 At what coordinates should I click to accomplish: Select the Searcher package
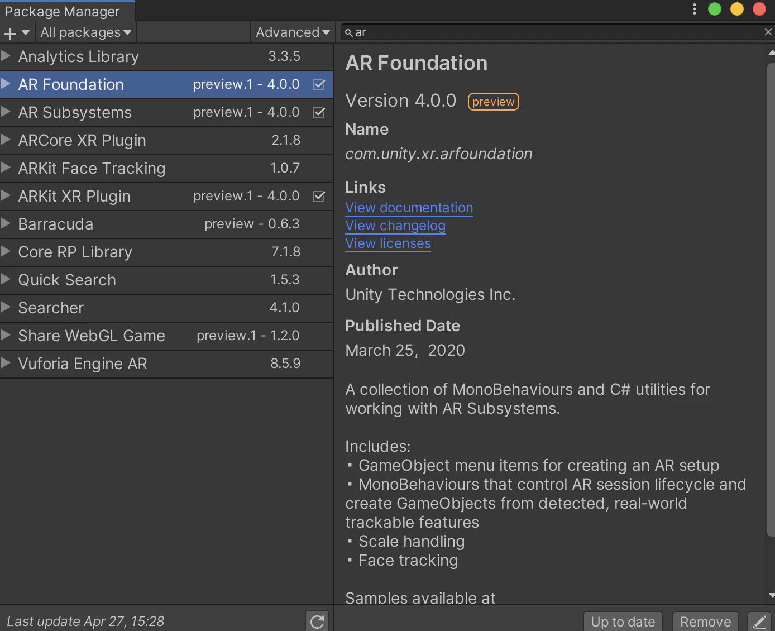166,308
